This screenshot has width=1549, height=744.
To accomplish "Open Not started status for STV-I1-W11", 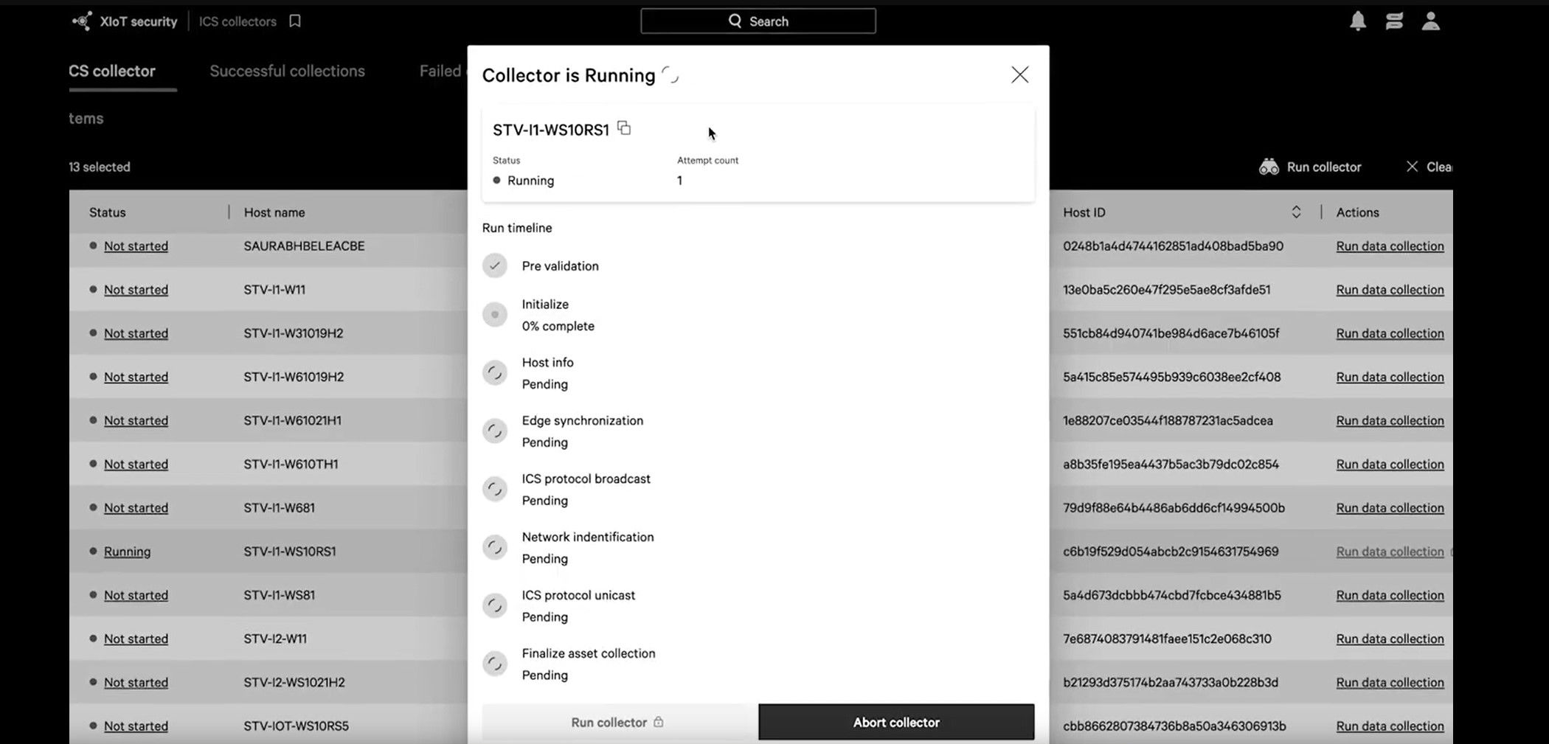I will [x=136, y=290].
